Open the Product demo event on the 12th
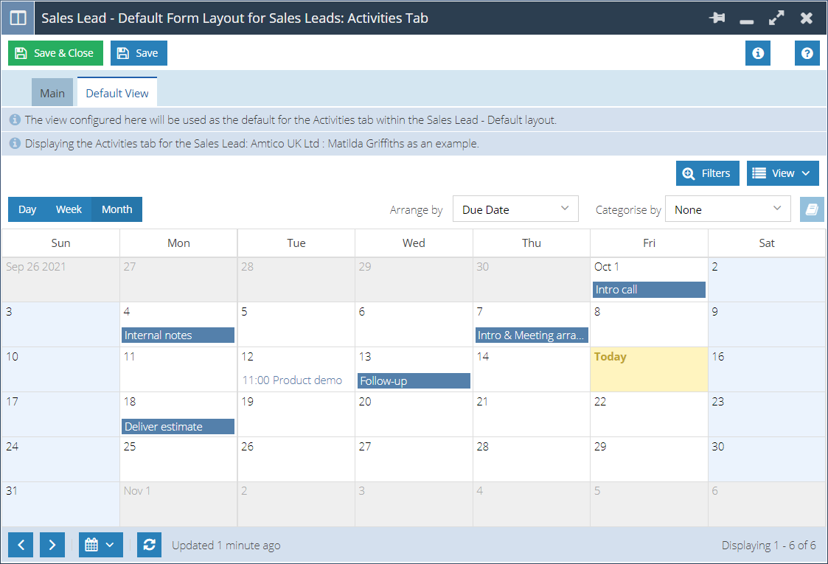Viewport: 828px width, 564px height. point(293,380)
